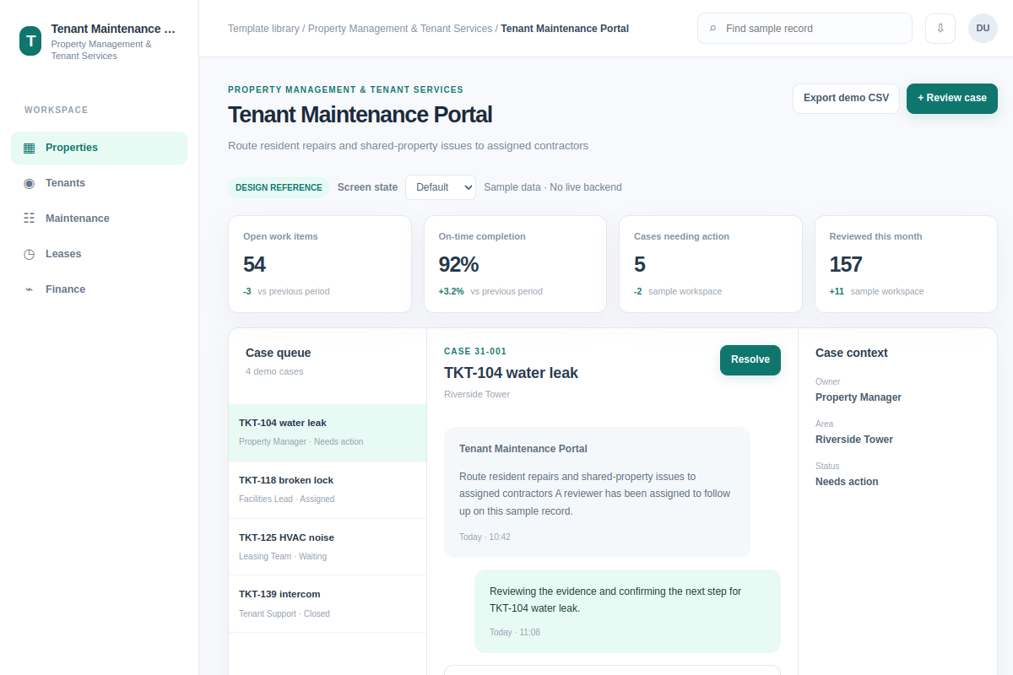Screen dimensions: 1013x675
Task: Click the magnifier icon in search box
Action: (x=713, y=29)
